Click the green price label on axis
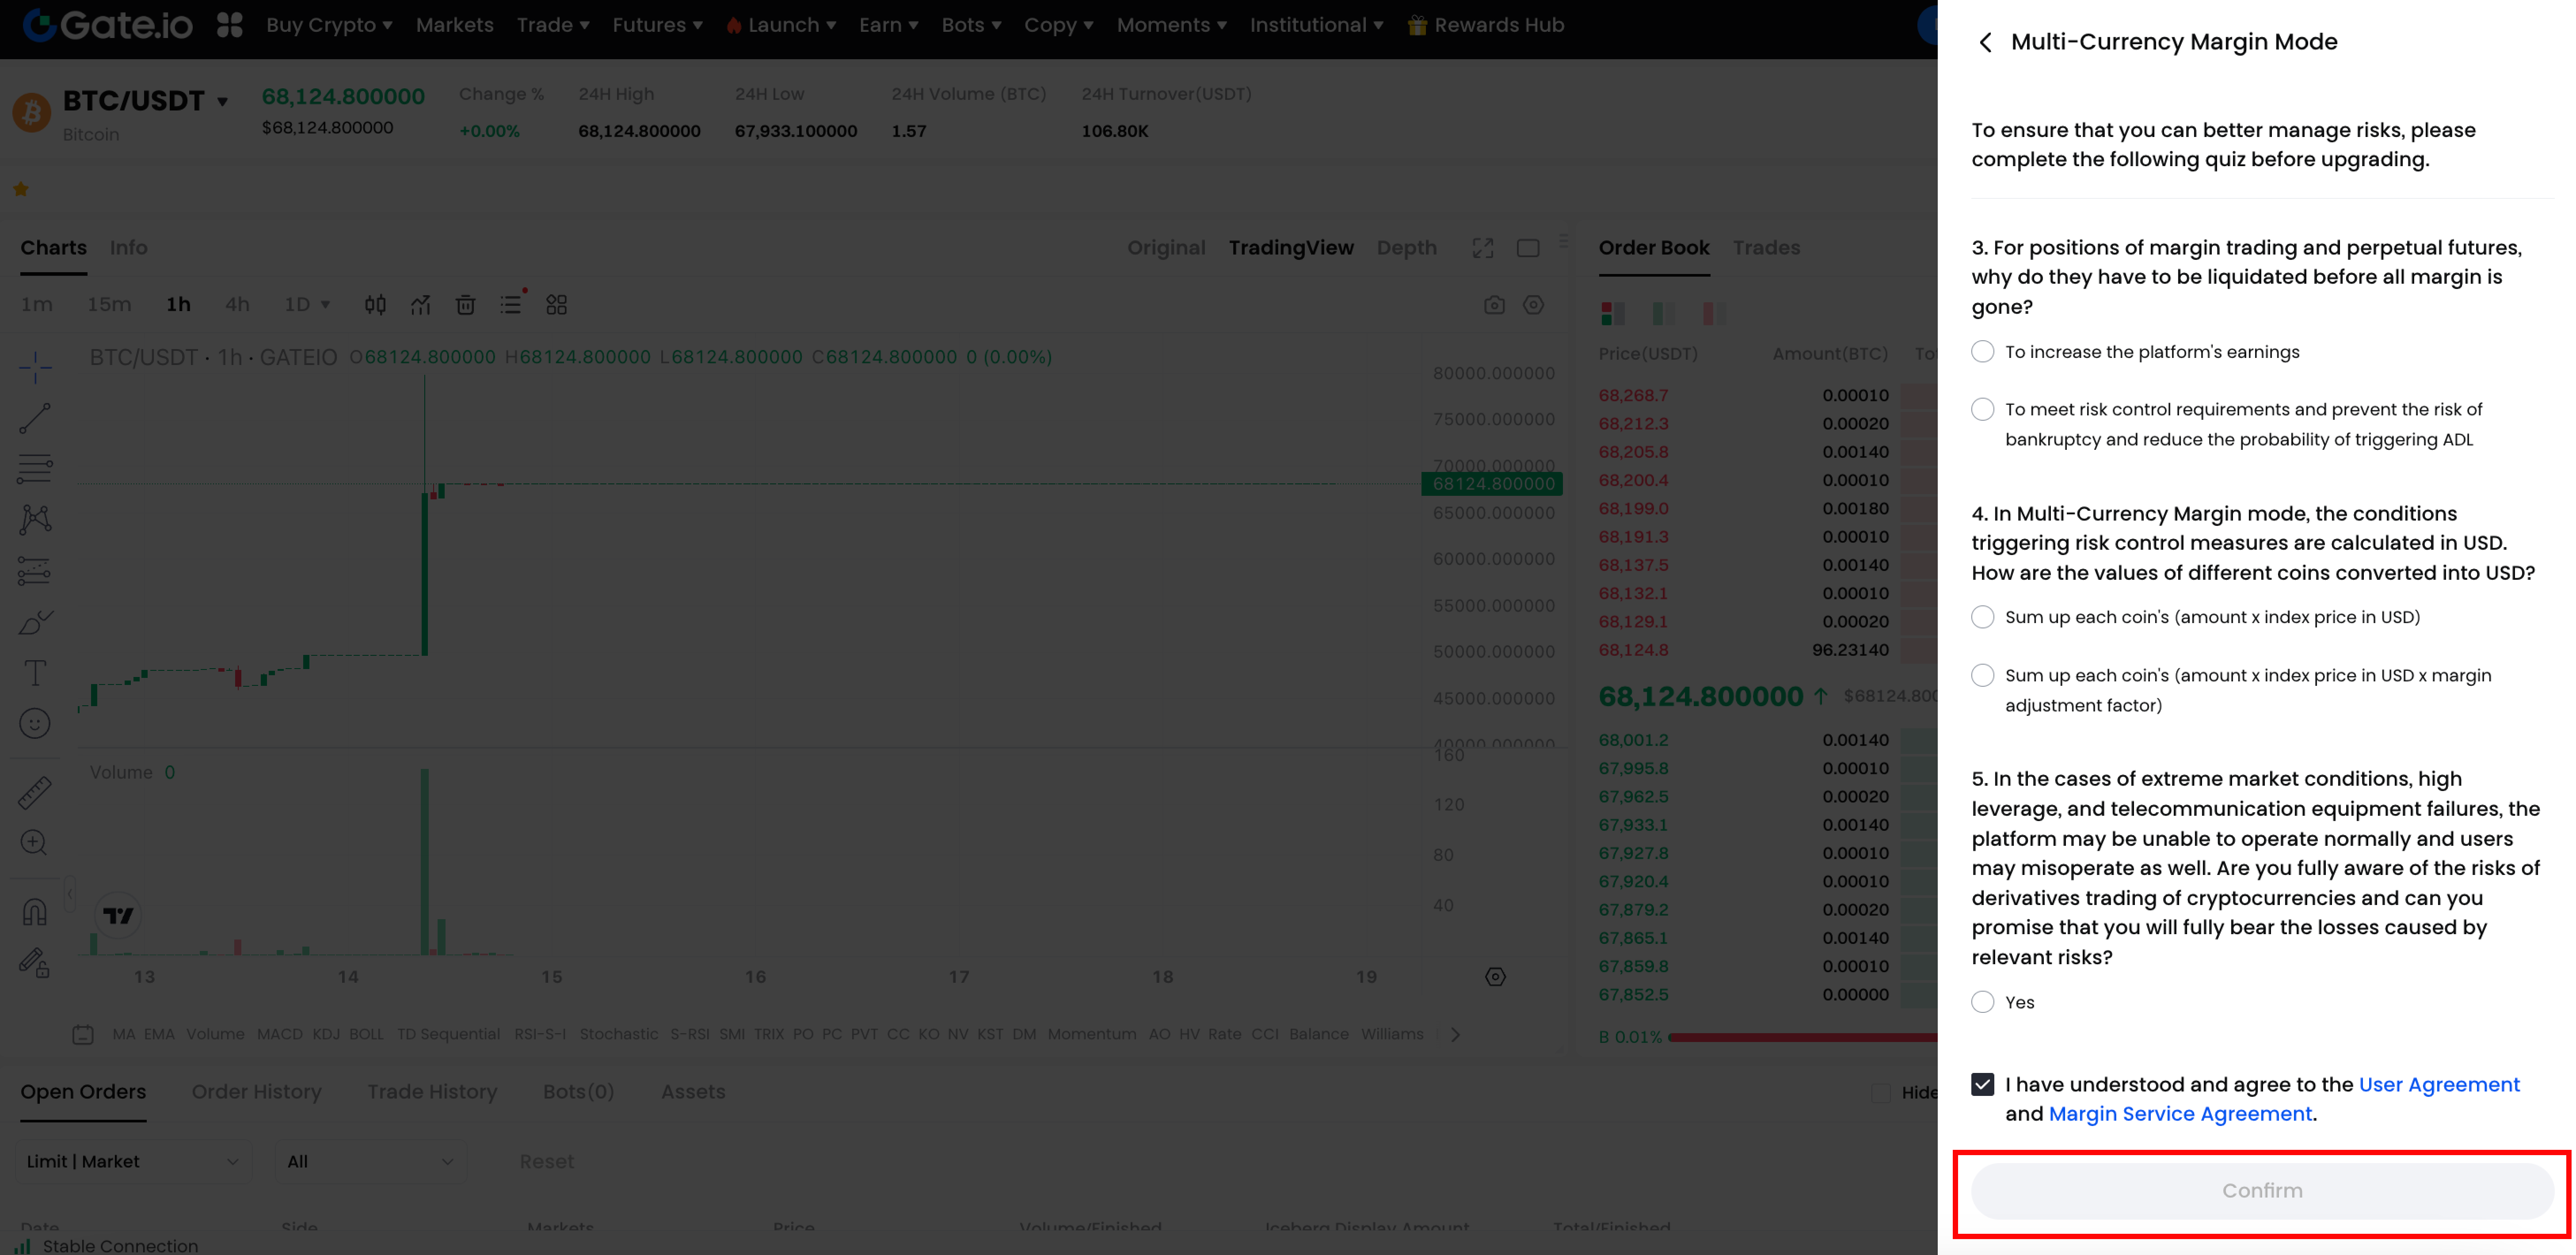The height and width of the screenshot is (1255, 2576). 1492,484
